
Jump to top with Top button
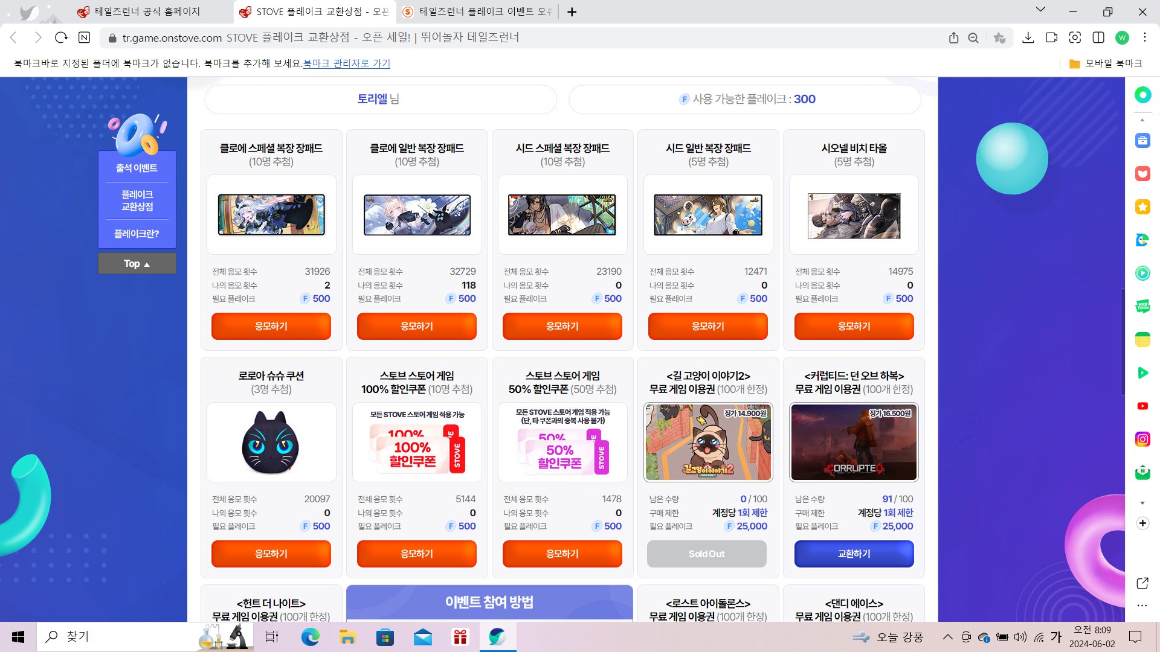coord(137,263)
